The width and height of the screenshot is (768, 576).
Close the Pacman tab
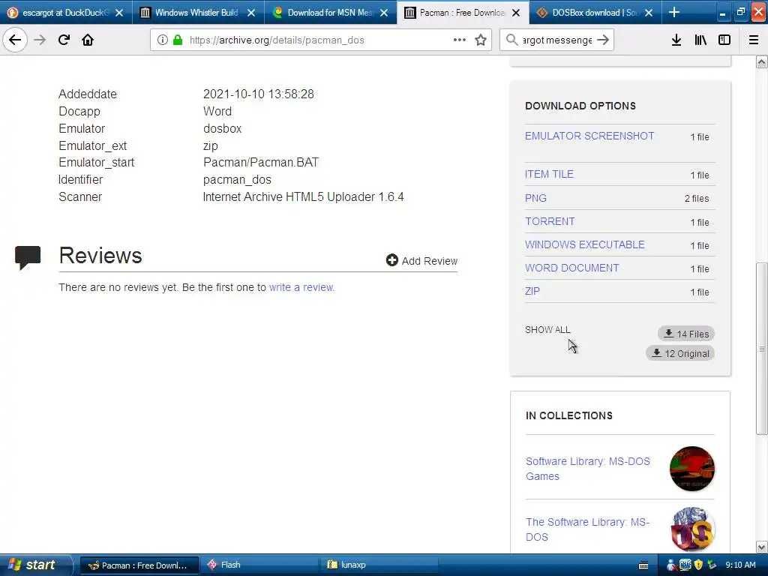516,13
